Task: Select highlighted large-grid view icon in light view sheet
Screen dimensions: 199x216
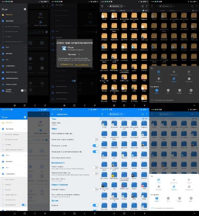Action: click(158, 180)
